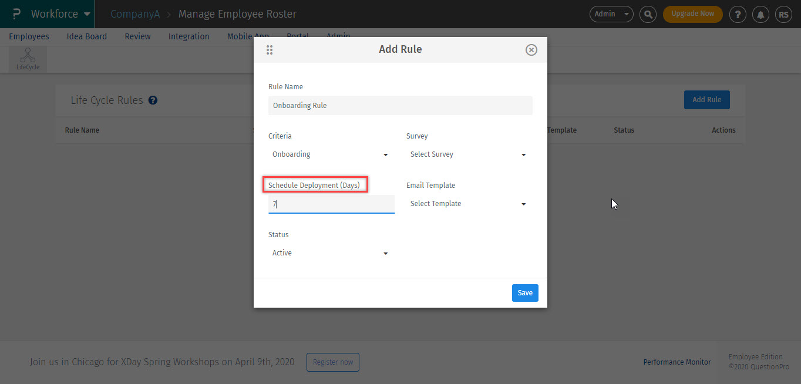Click the dialog drag handle dots

(270, 50)
